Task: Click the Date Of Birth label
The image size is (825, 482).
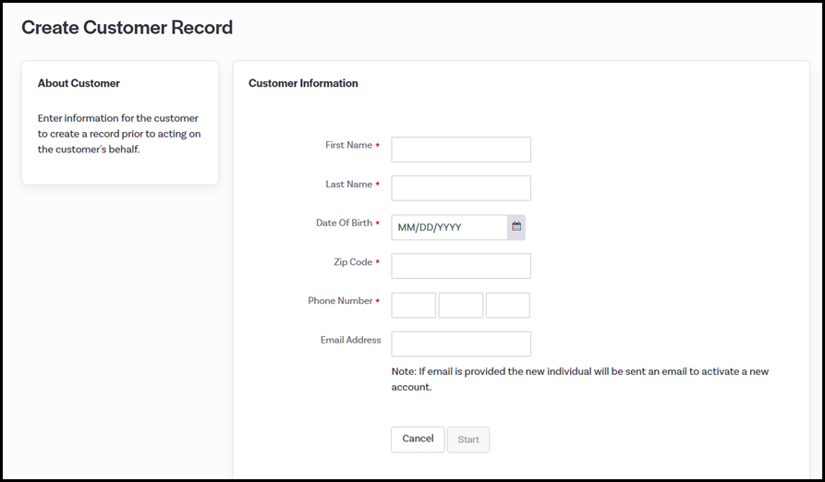Action: click(x=344, y=223)
